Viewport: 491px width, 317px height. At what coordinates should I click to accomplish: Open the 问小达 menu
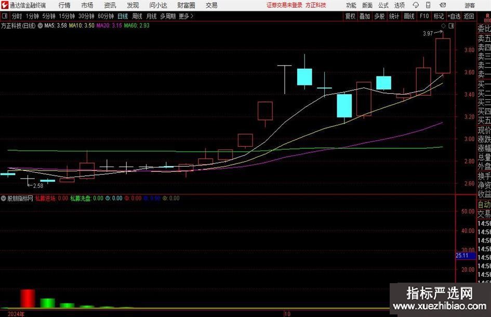158,5
